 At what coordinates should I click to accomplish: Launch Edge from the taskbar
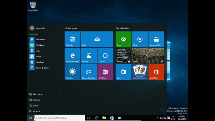click(x=96, y=118)
